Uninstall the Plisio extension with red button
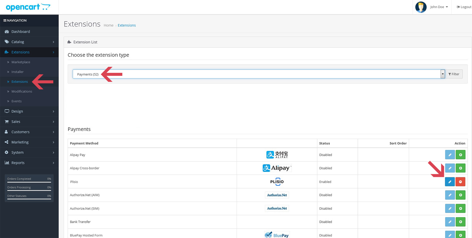472x238 pixels. tap(460, 182)
